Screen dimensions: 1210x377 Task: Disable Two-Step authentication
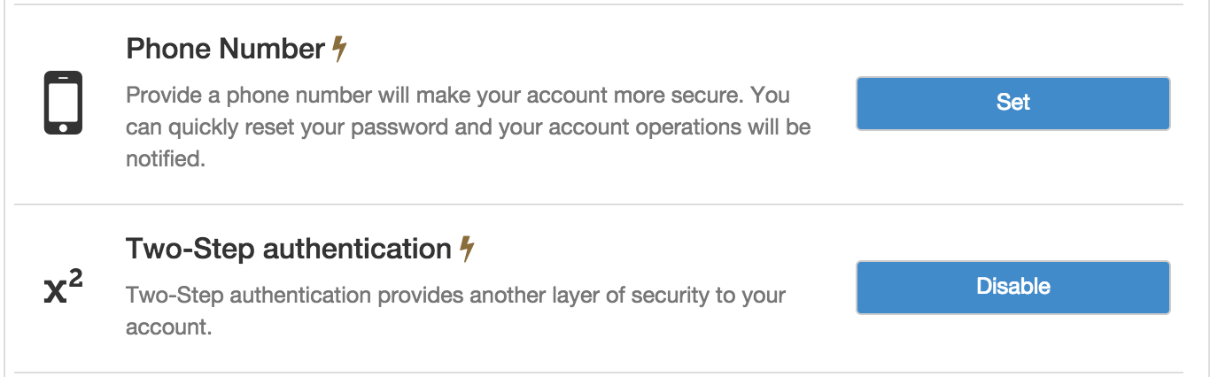[1012, 287]
